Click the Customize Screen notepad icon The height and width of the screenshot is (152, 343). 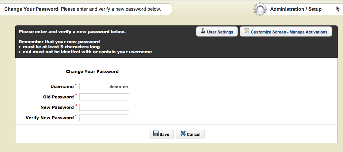click(247, 31)
